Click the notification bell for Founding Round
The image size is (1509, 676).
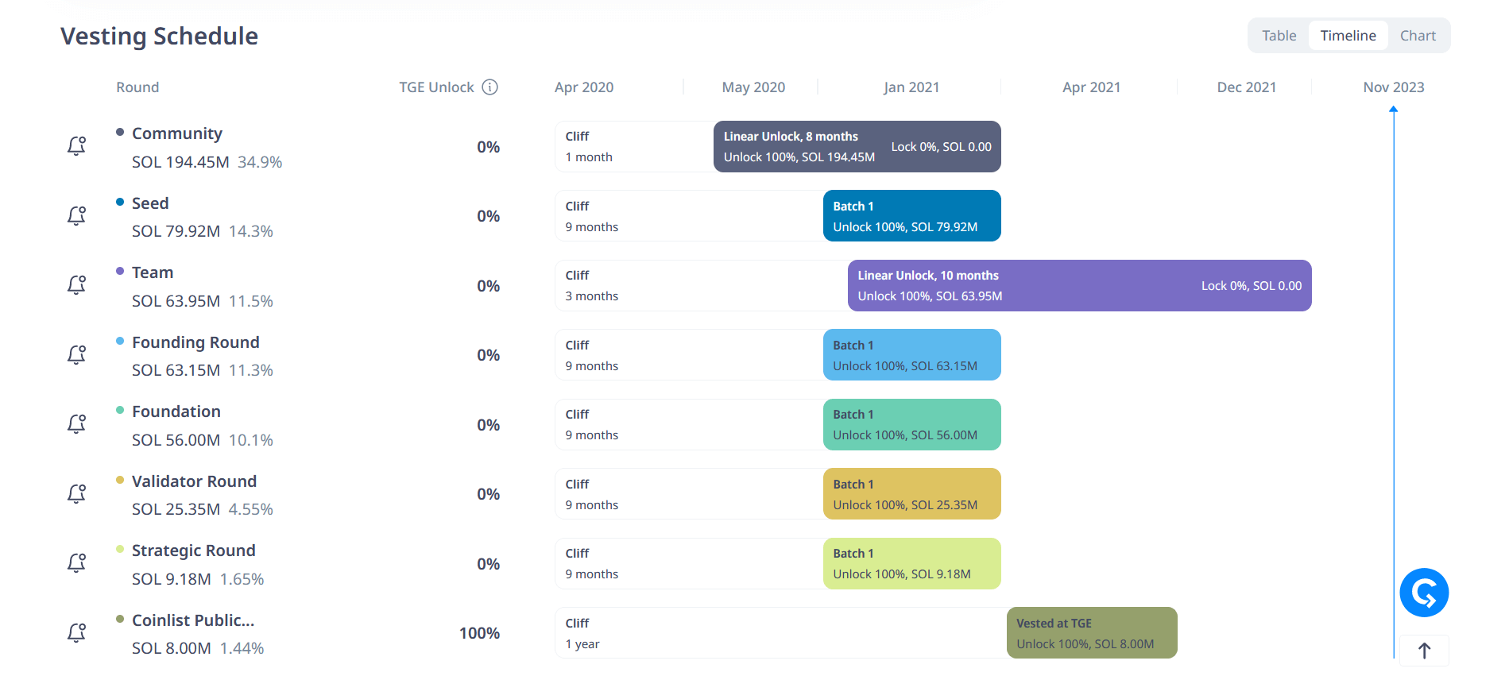[75, 354]
